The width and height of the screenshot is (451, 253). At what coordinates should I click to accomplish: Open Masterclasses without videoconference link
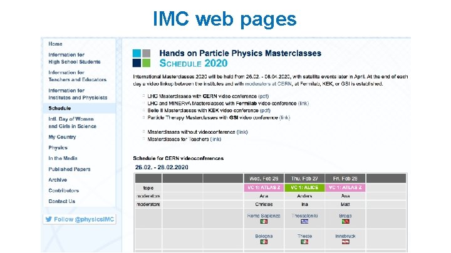click(242, 132)
